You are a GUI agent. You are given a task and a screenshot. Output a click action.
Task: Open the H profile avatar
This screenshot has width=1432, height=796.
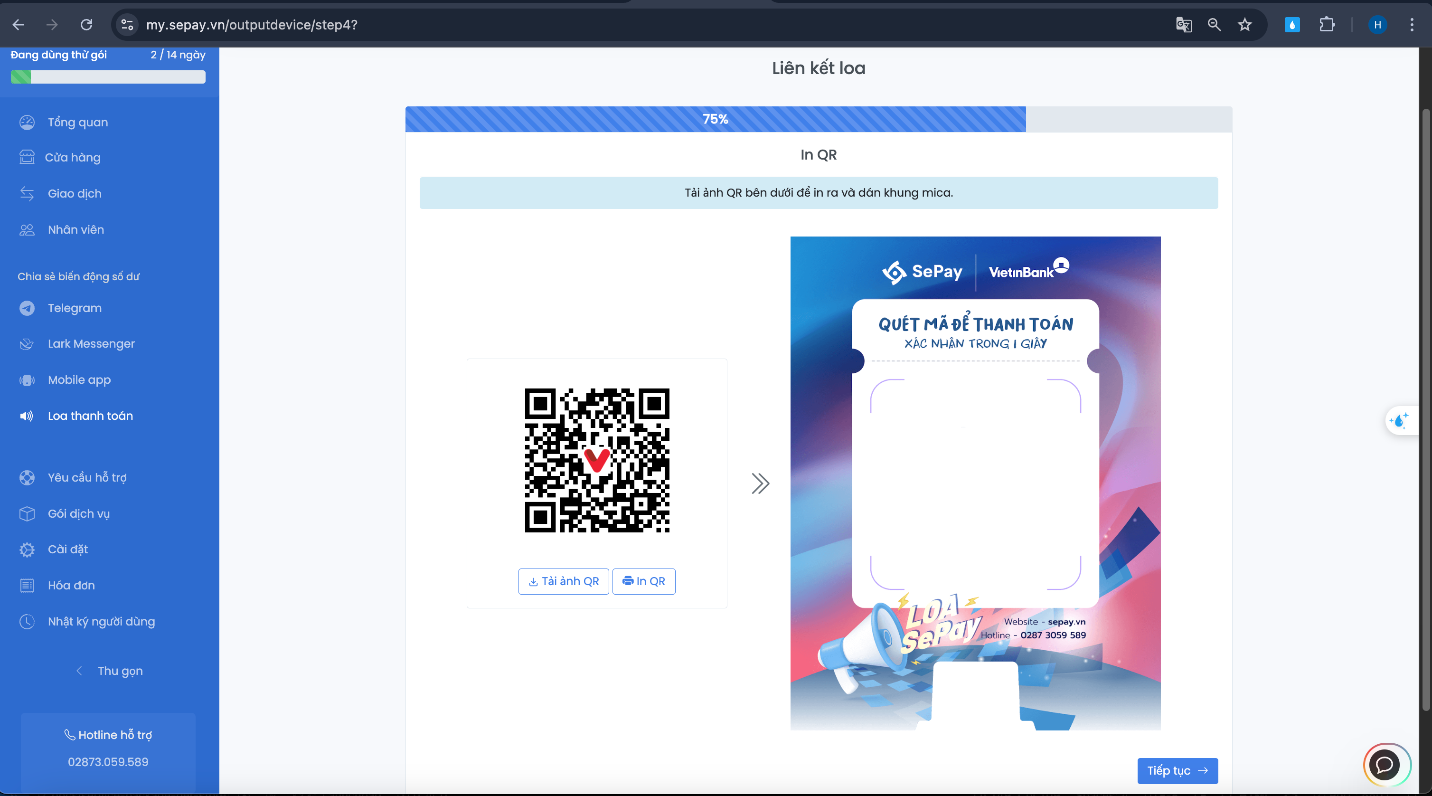coord(1377,25)
